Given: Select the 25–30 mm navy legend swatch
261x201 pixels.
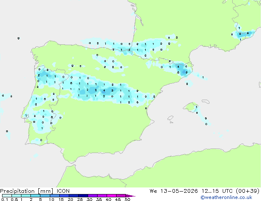Looking at the screenshot, I should click(x=83, y=196).
